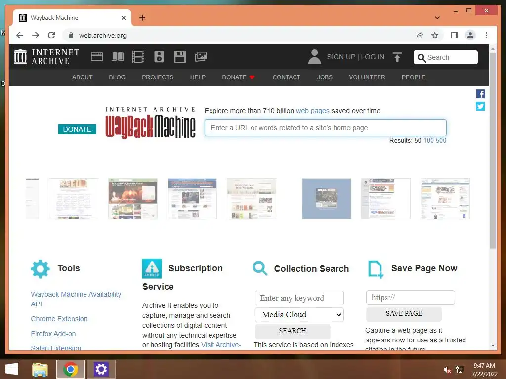
Task: Focus the Enter any keyword field
Action: pyautogui.click(x=299, y=298)
